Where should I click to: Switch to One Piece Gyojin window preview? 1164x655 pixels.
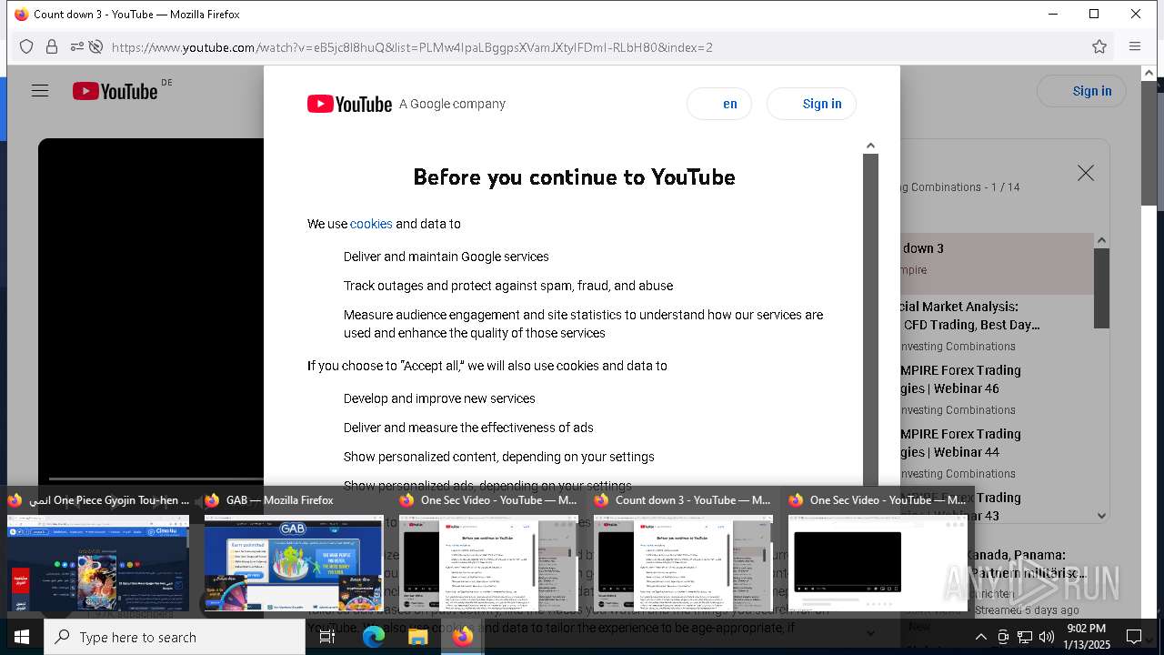98,553
